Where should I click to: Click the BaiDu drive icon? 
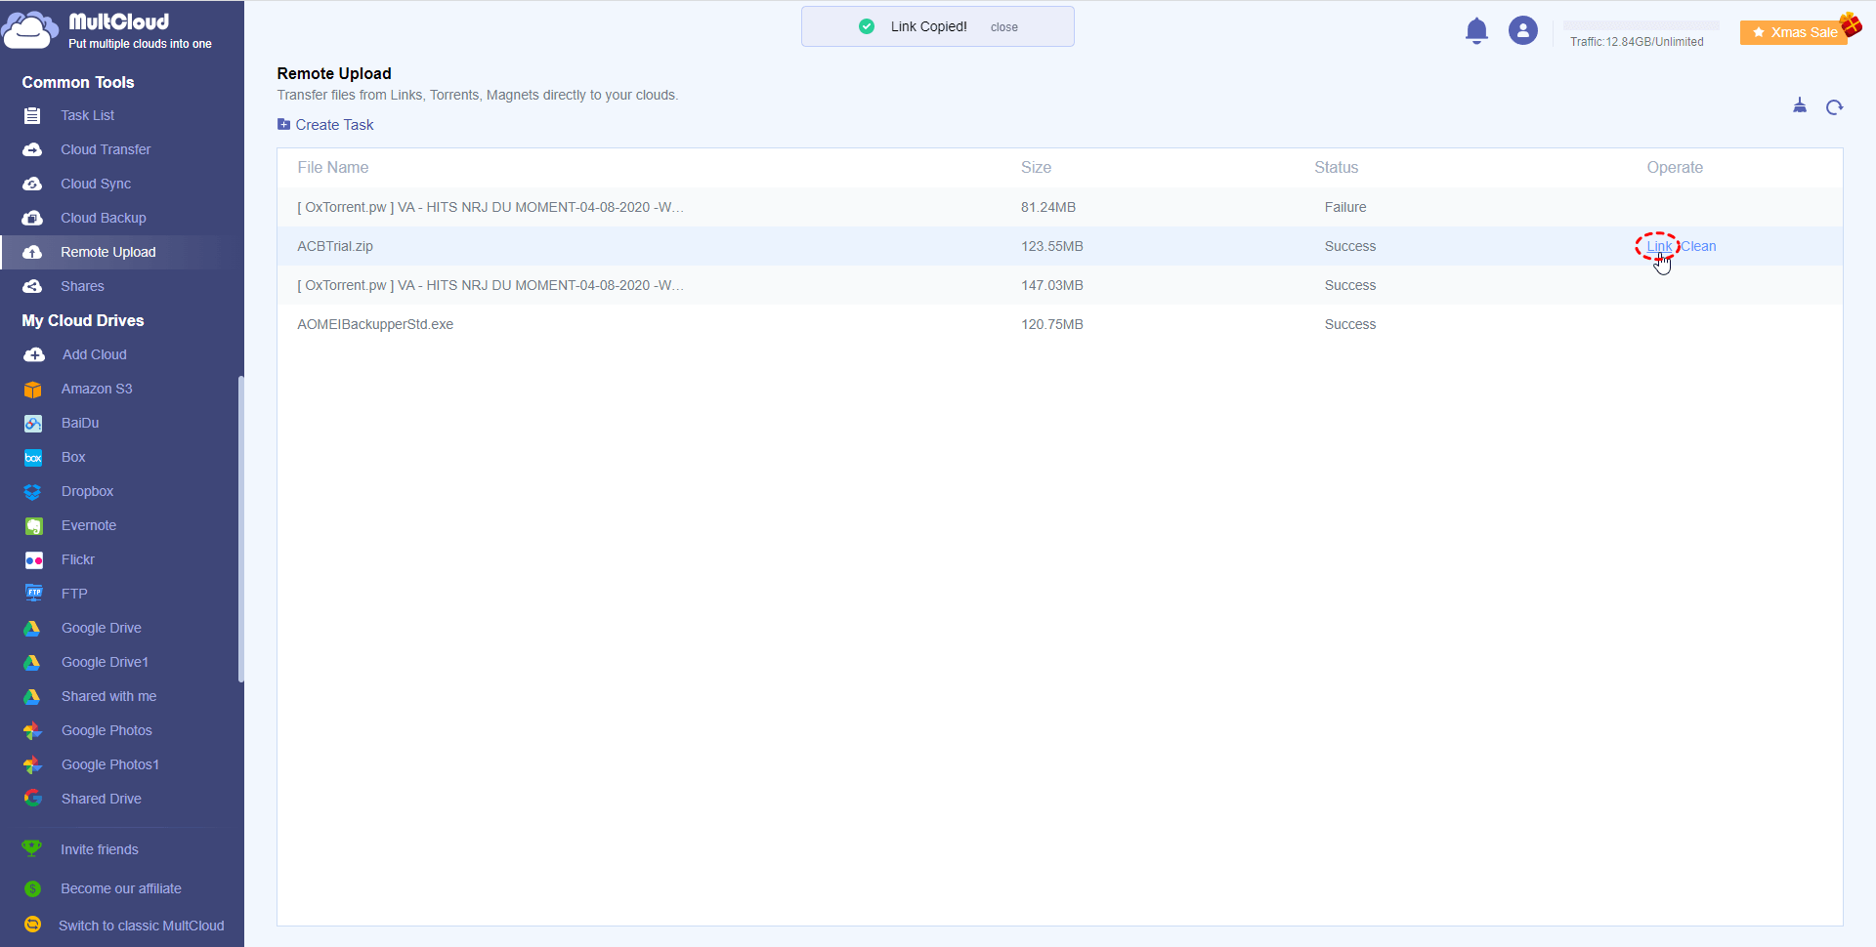tap(33, 424)
